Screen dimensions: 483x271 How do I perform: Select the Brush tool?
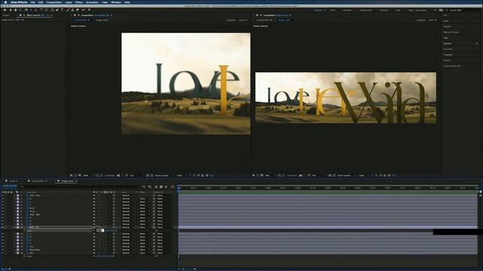tap(68, 10)
